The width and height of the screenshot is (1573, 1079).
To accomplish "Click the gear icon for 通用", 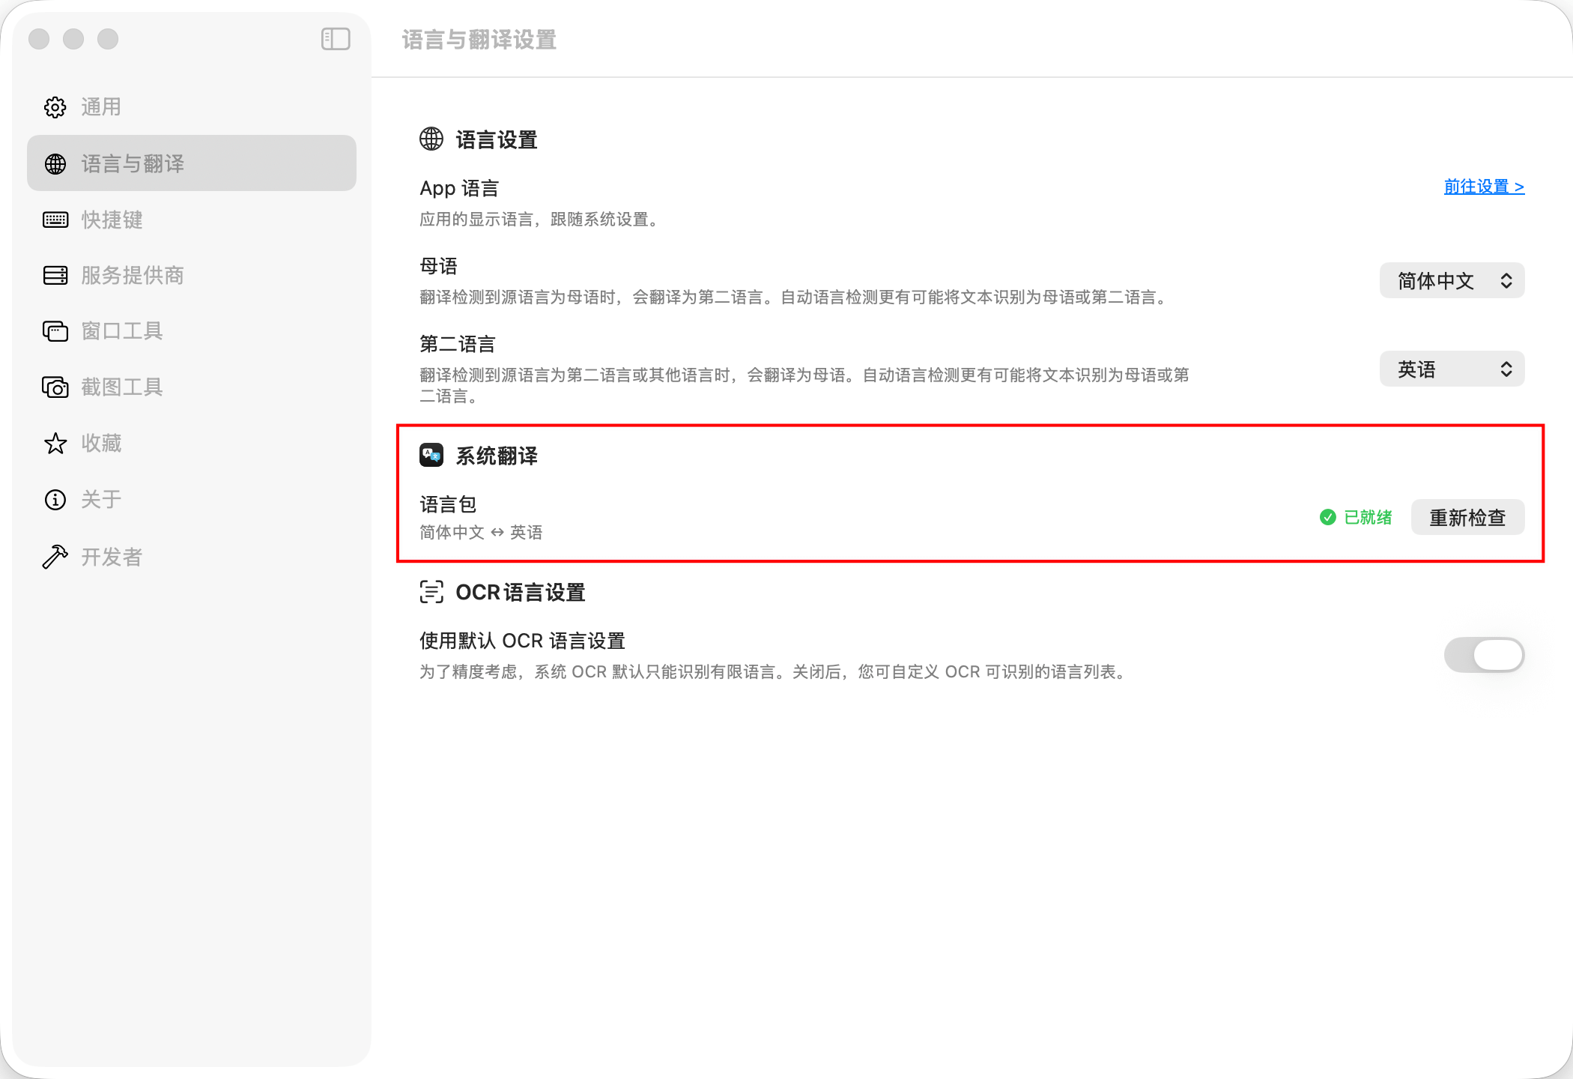I will (x=55, y=107).
